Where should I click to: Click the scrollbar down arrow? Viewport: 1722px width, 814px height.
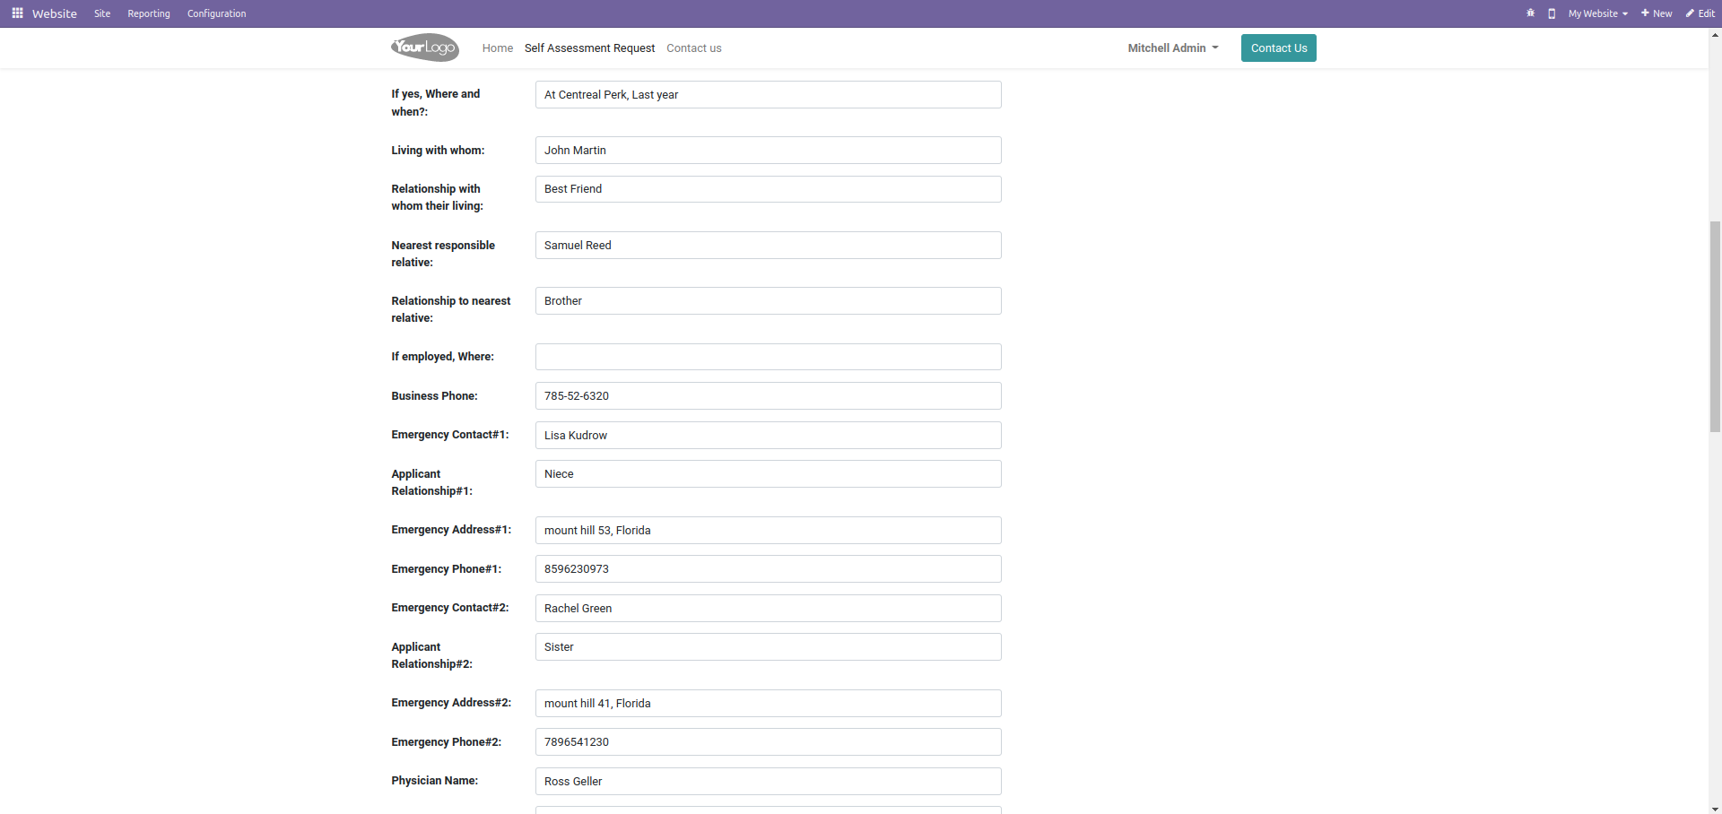click(x=1715, y=808)
